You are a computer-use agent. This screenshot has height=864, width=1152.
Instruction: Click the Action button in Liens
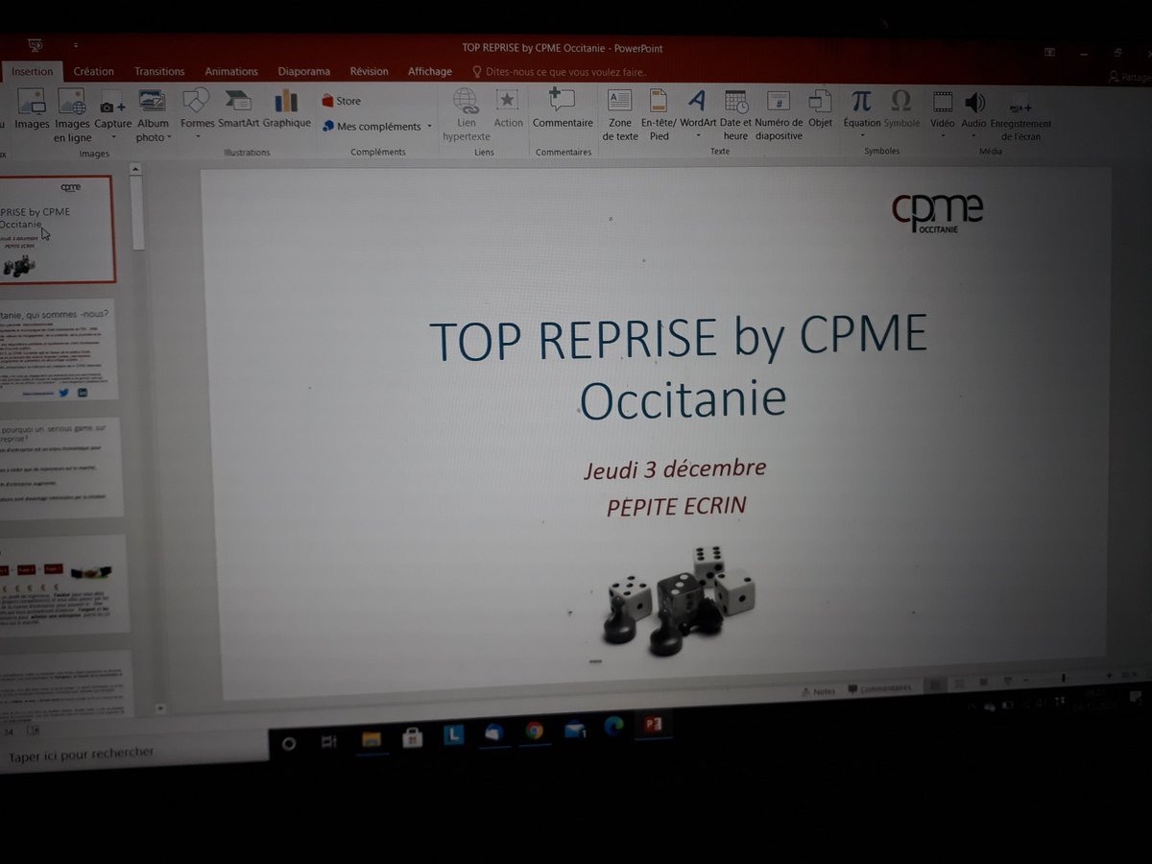[508, 108]
